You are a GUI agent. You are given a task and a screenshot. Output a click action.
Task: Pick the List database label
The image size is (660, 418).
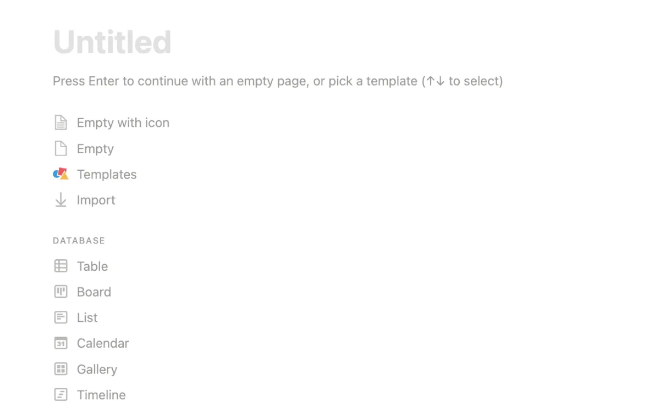click(87, 317)
